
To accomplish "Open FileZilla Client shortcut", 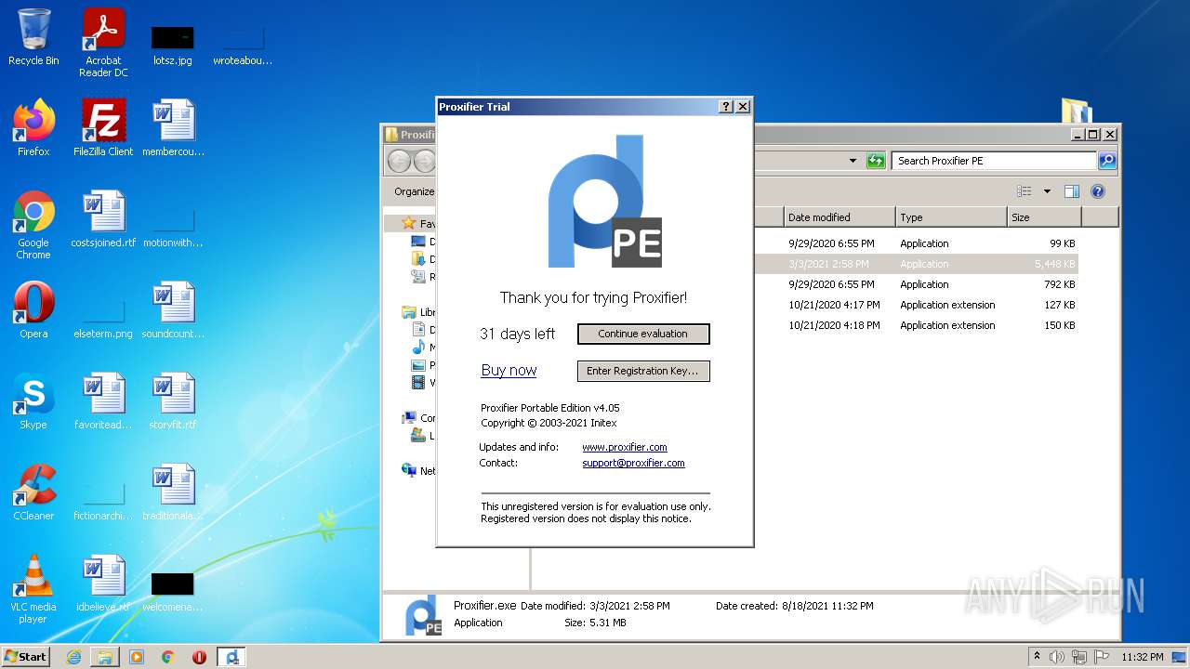I will (x=103, y=128).
